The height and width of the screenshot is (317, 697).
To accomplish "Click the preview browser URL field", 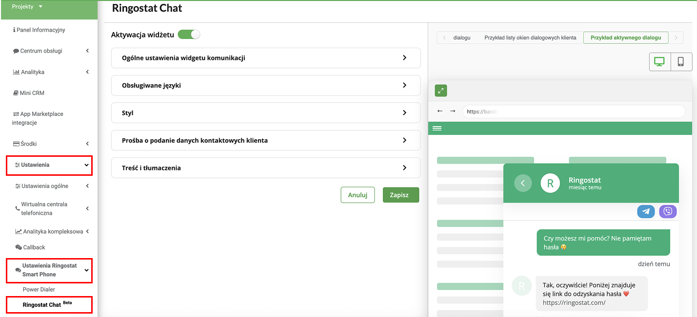I will click(x=574, y=112).
